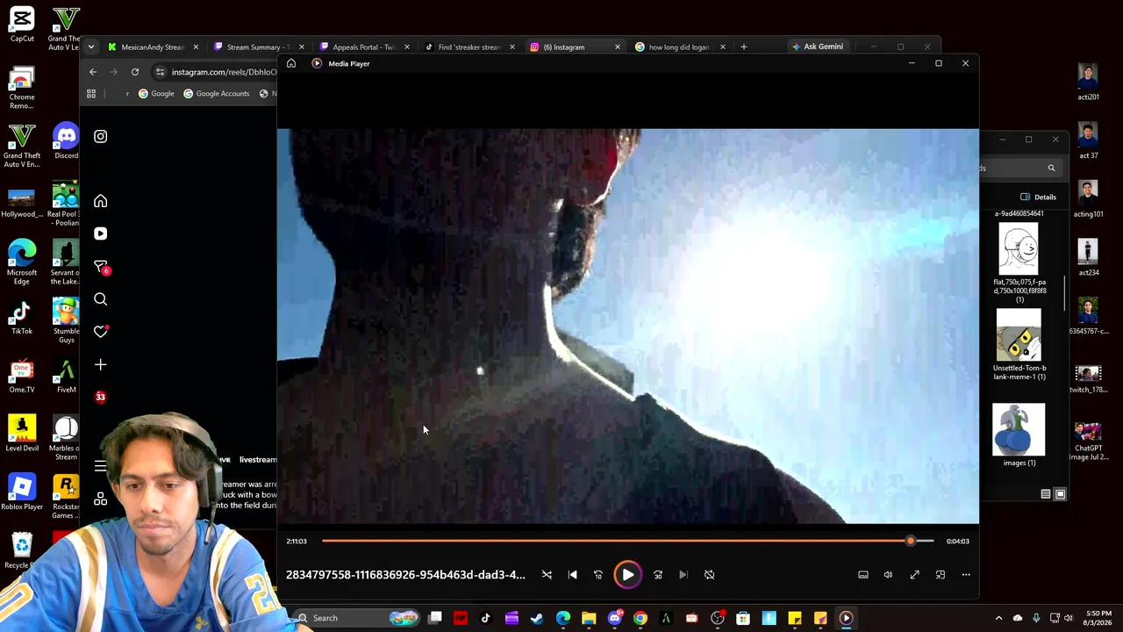1123x632 pixels.
Task: Switch to MexicanAndy Stream browser tab
Action: (x=152, y=47)
